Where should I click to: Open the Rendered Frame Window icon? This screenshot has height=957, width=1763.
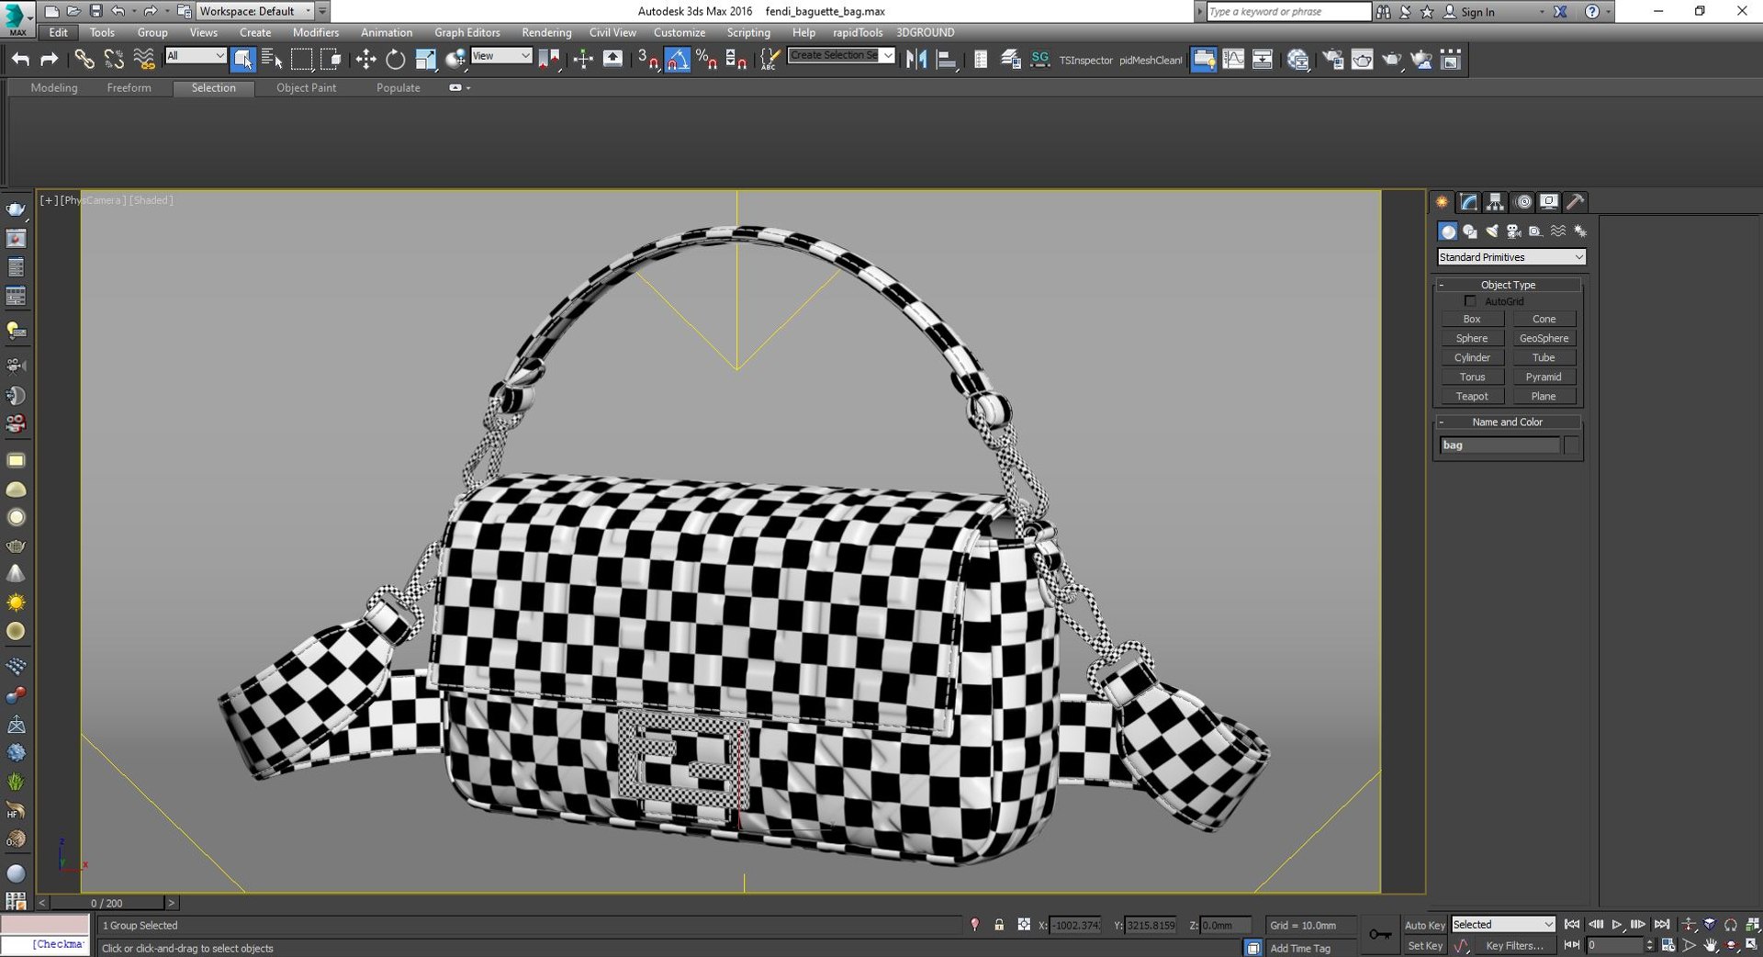1363,60
